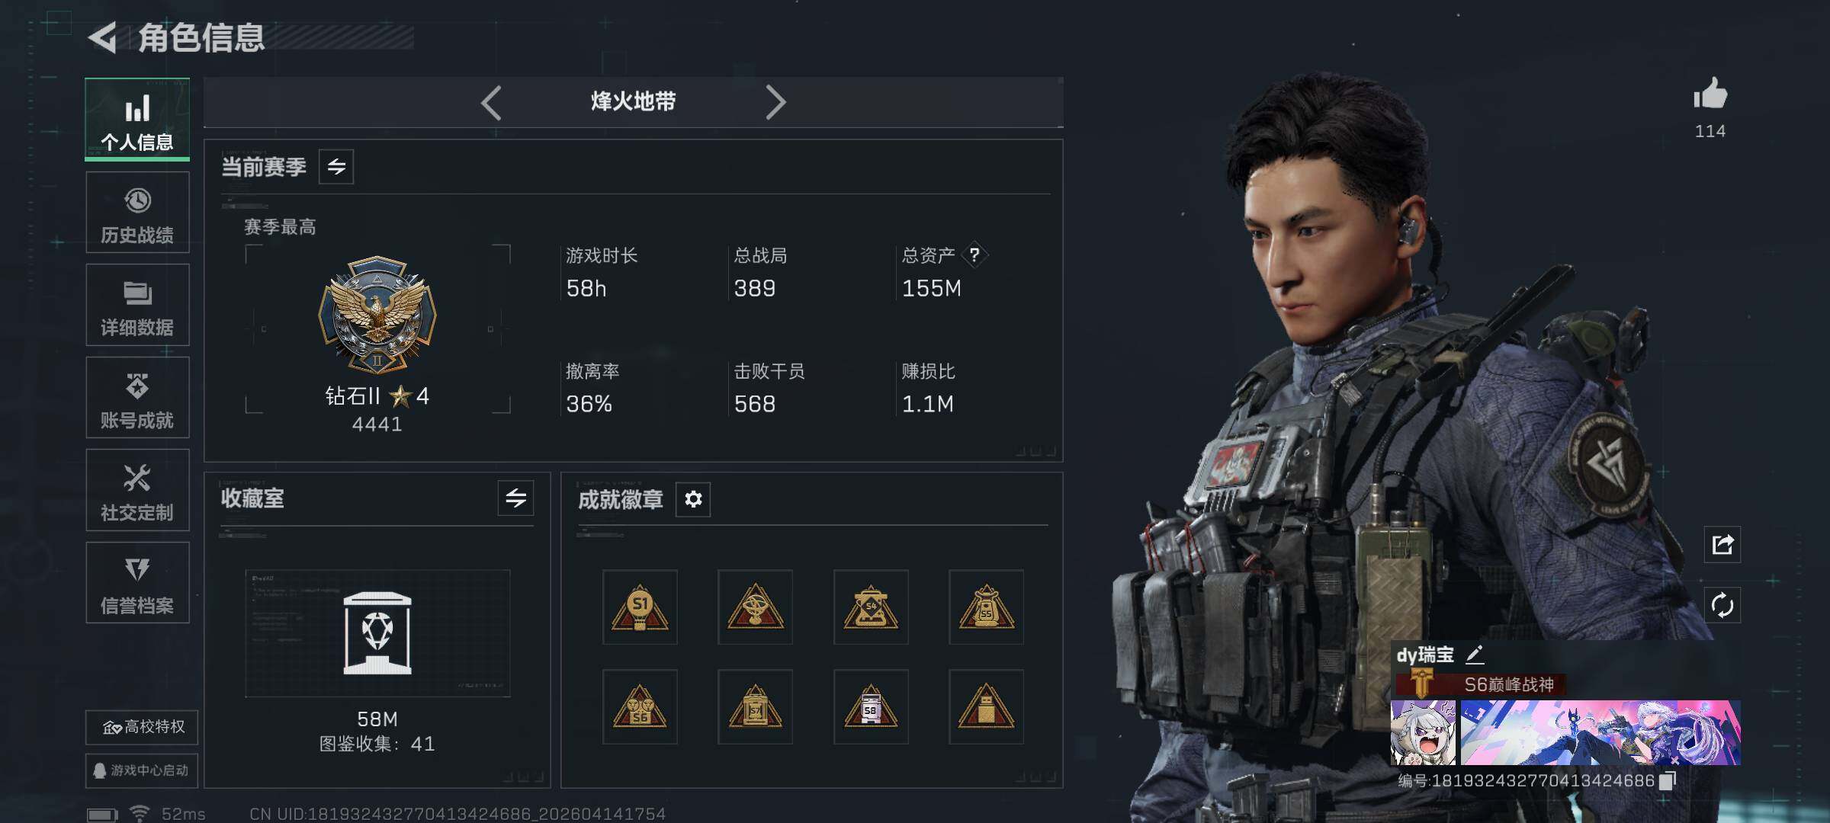Select the S1 achievement badge
Image resolution: width=1830 pixels, height=823 pixels.
pos(640,607)
